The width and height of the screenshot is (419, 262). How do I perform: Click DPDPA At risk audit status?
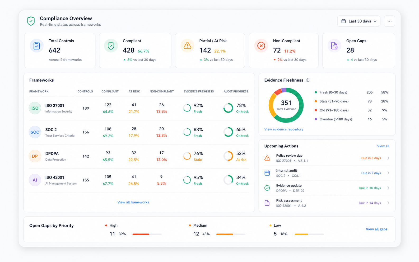[241, 160]
